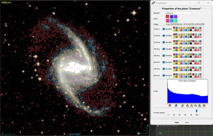The height and width of the screenshot is (136, 213).
Task: Click the Crop.CDS/P/DSS2/red image name text
Action: click(x=185, y=24)
